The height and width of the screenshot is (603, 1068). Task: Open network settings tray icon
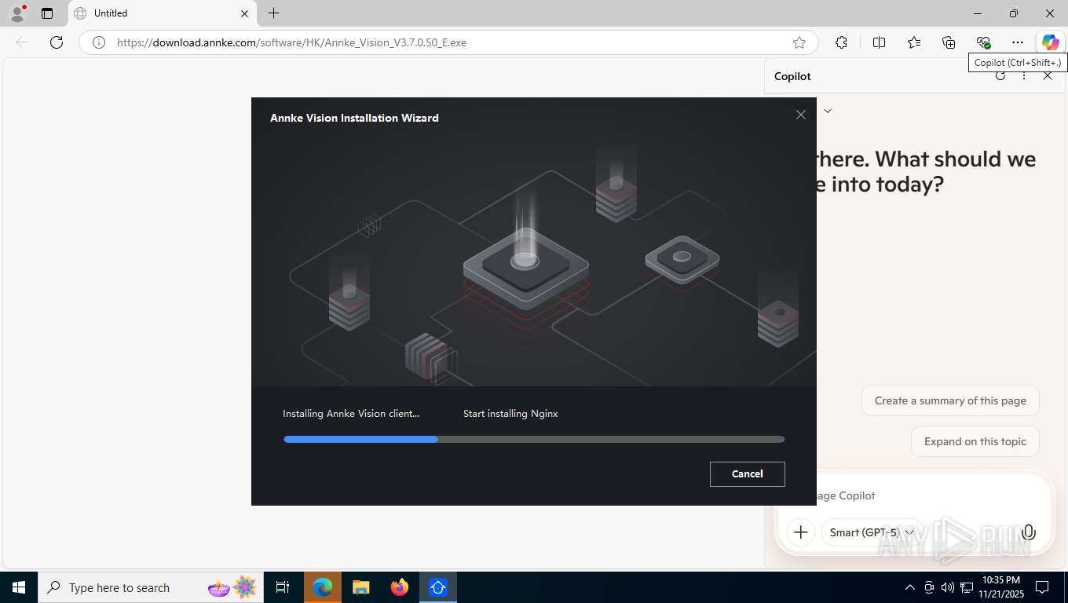point(967,587)
